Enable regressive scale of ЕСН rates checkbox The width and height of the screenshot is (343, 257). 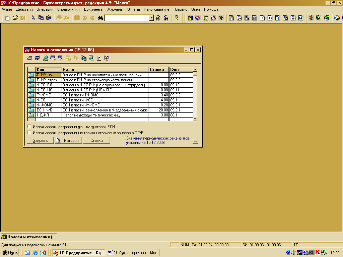pyautogui.click(x=29, y=127)
